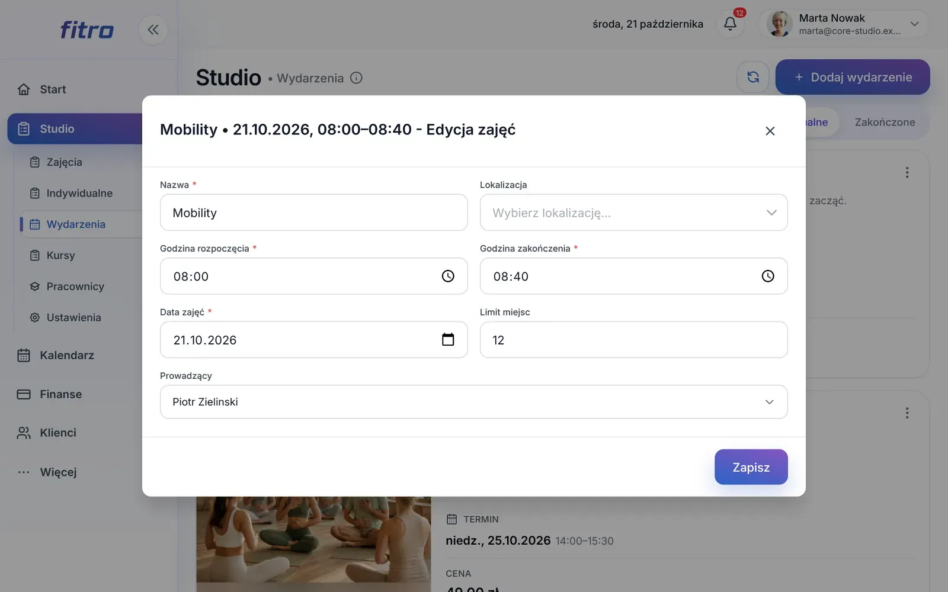
Task: Open the notifications bell
Action: pos(730,24)
